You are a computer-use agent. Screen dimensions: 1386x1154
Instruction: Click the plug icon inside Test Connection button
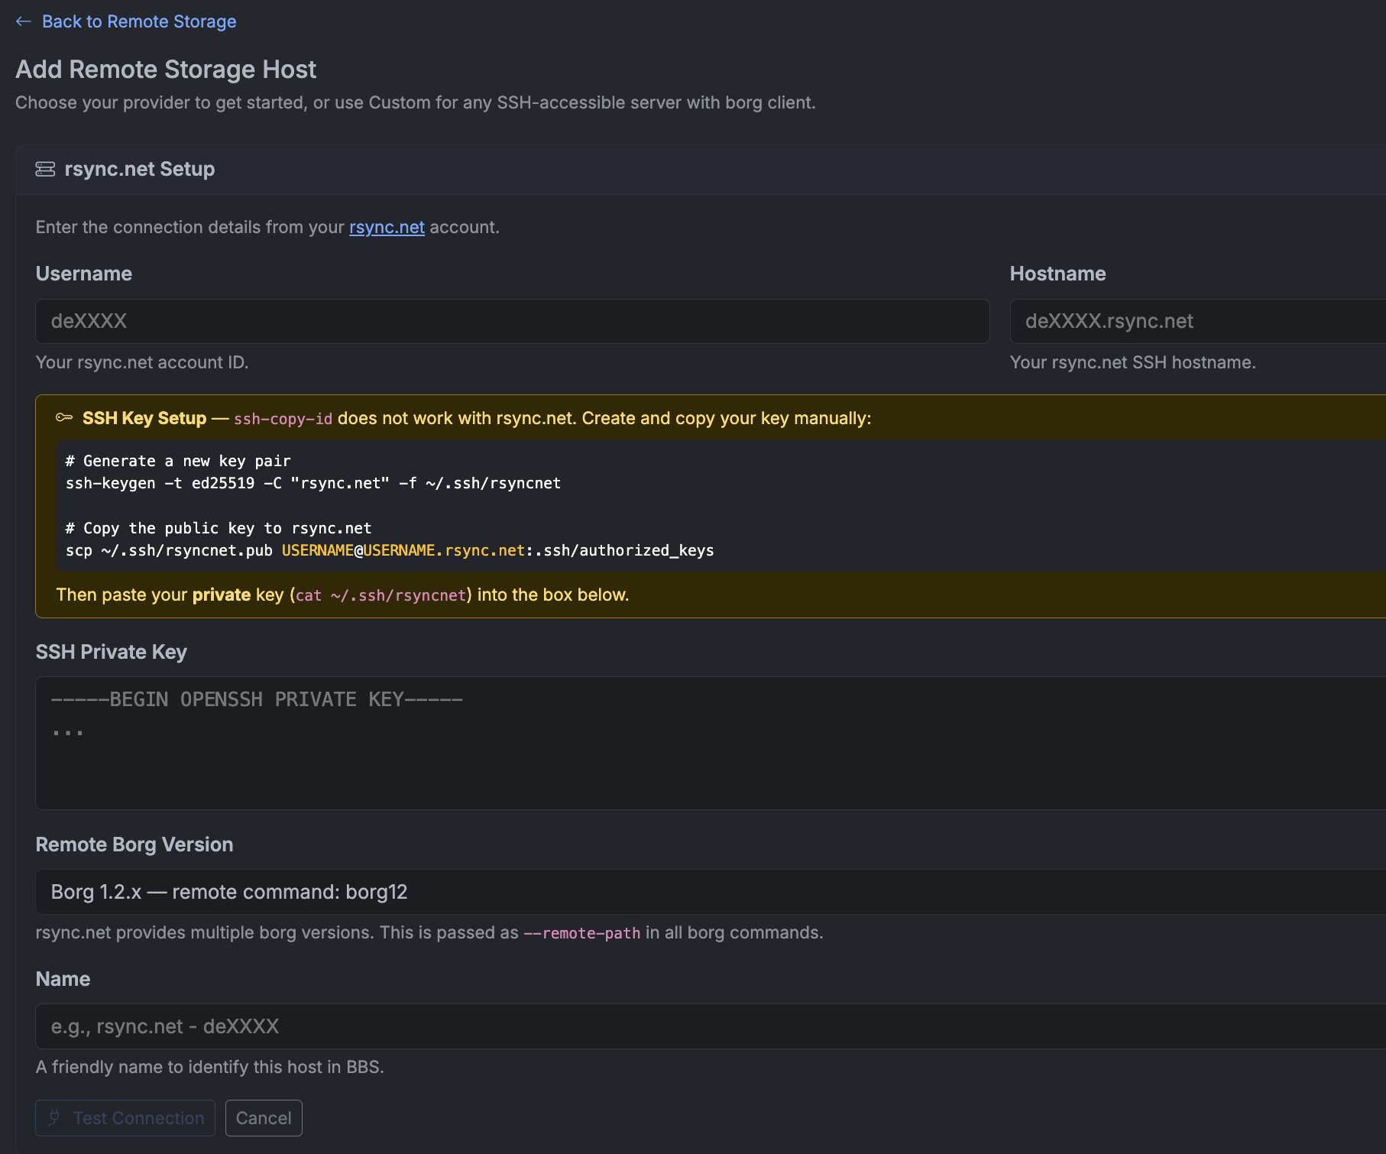(53, 1117)
